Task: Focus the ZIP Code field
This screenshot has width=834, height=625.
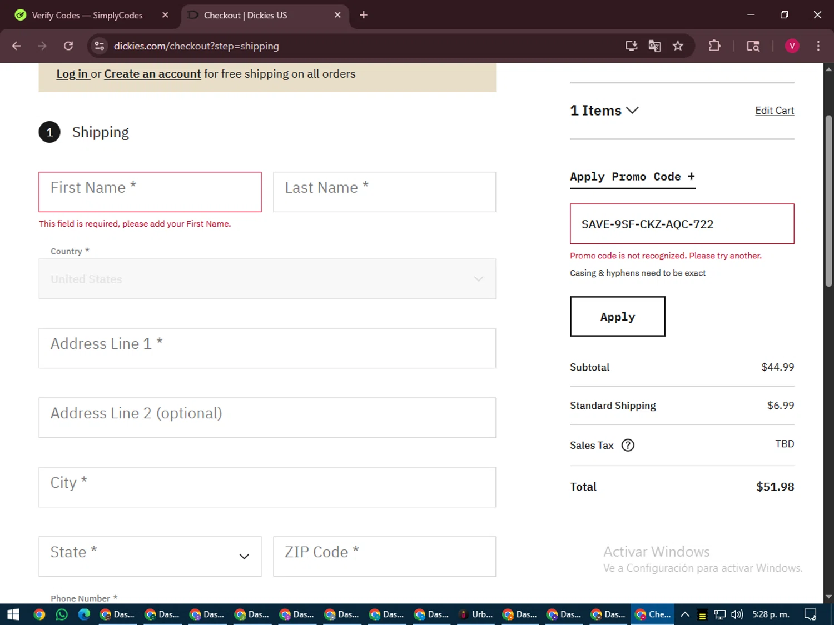Action: tap(385, 556)
